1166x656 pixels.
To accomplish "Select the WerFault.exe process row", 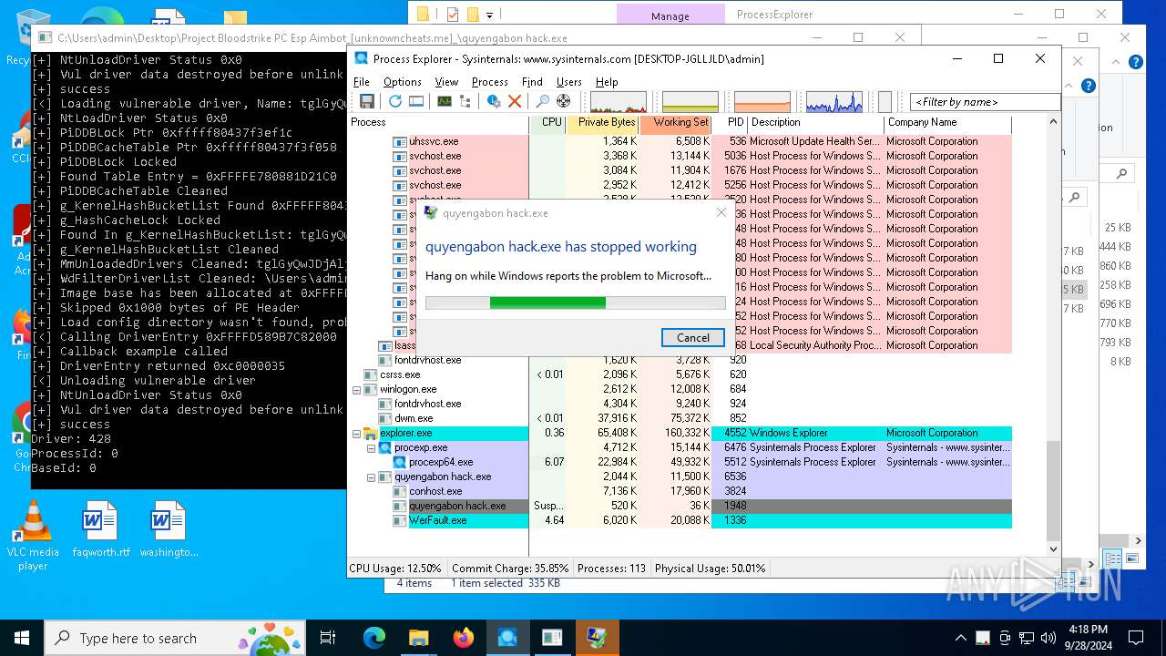I will [680, 520].
